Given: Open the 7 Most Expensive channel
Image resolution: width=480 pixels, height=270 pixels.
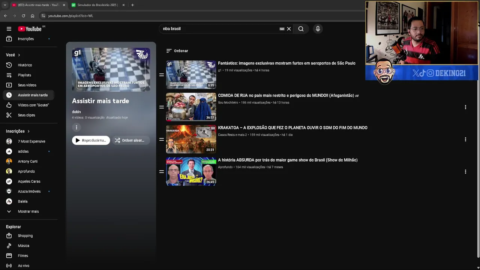Looking at the screenshot, I should (29, 141).
